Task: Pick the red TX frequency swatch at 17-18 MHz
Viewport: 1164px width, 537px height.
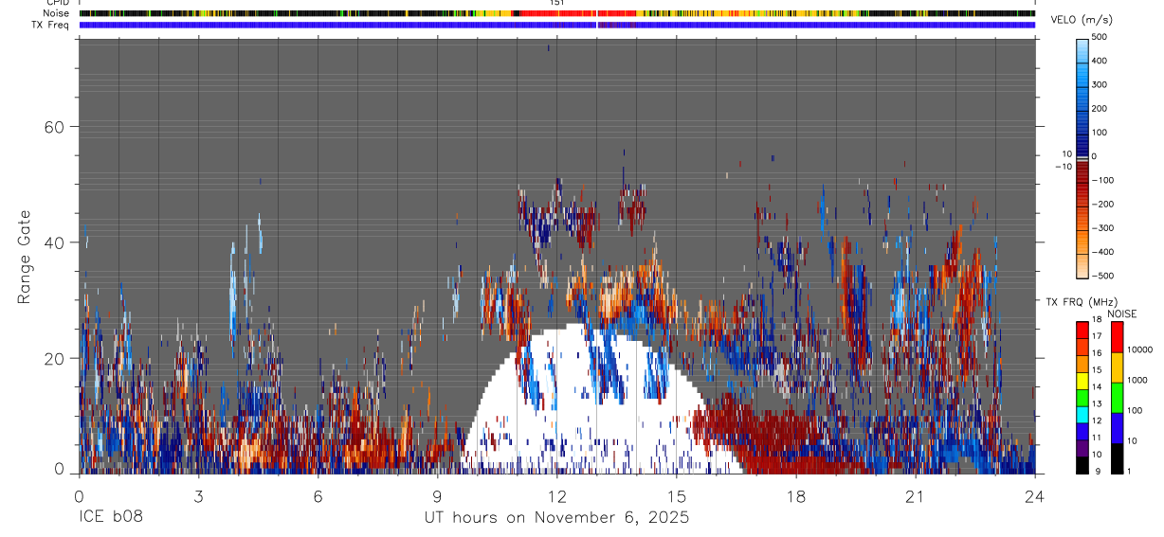Action: (x=1083, y=331)
